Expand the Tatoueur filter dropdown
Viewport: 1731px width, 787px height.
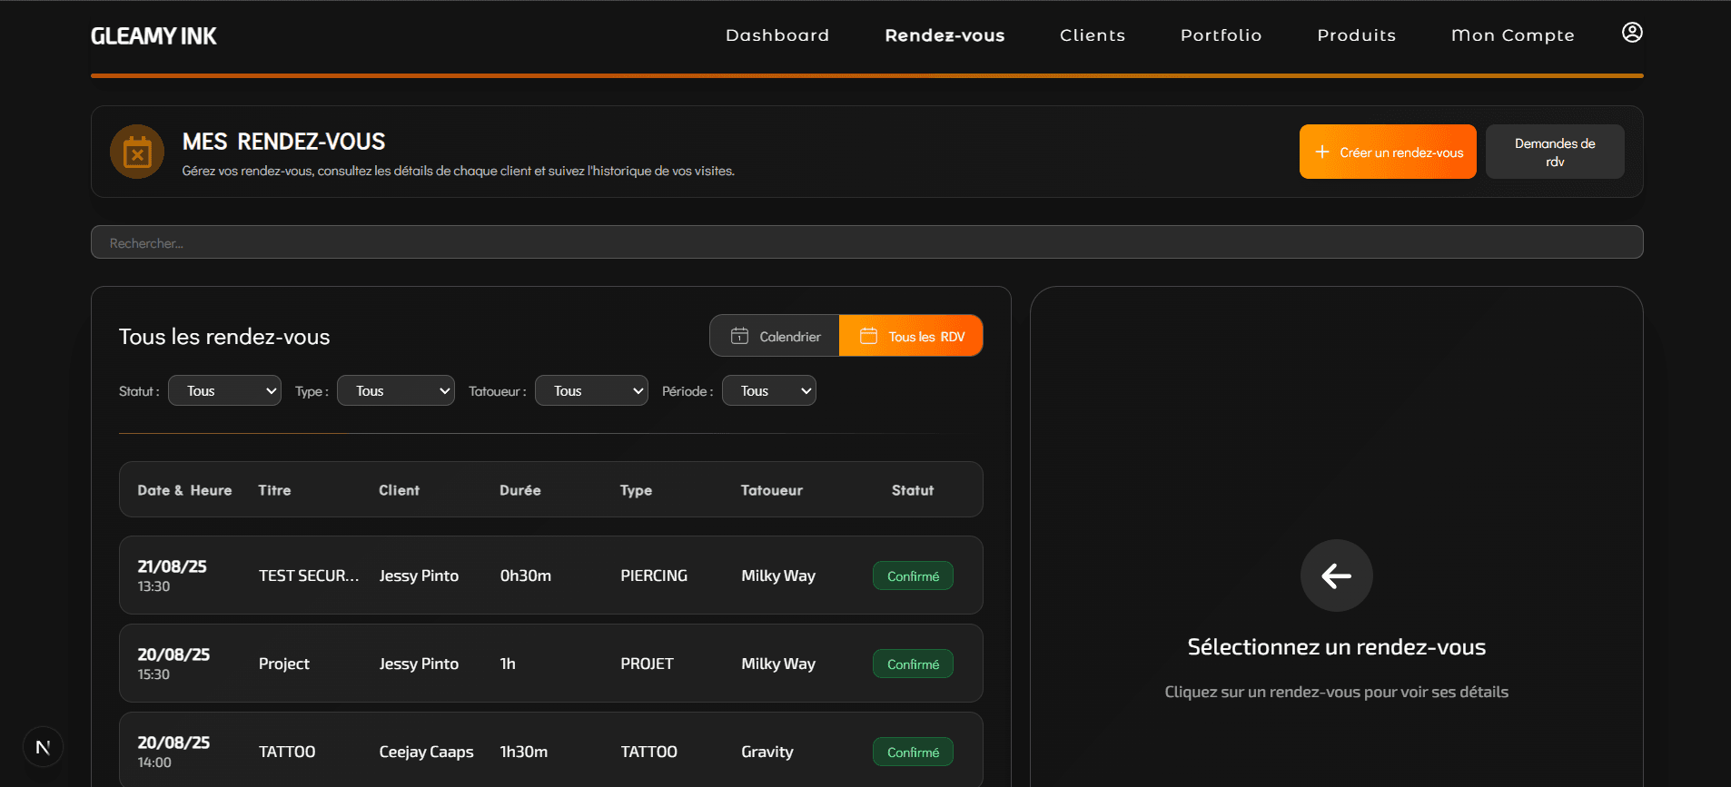591,391
